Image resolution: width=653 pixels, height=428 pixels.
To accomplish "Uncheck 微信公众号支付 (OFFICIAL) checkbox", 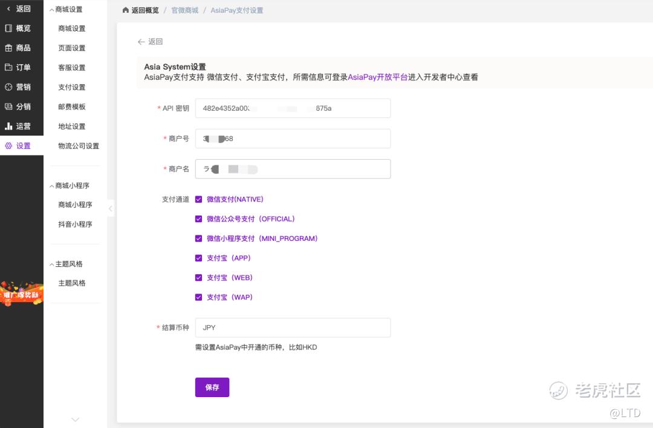I will (199, 219).
